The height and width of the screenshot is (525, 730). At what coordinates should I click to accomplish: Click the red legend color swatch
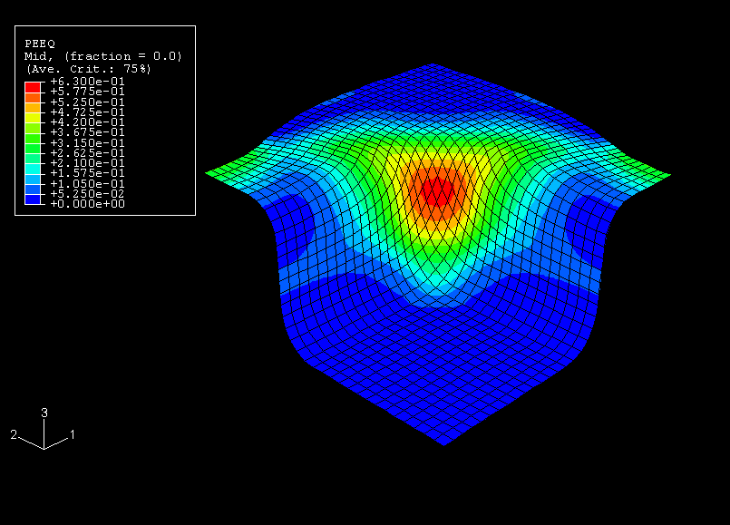click(x=33, y=87)
